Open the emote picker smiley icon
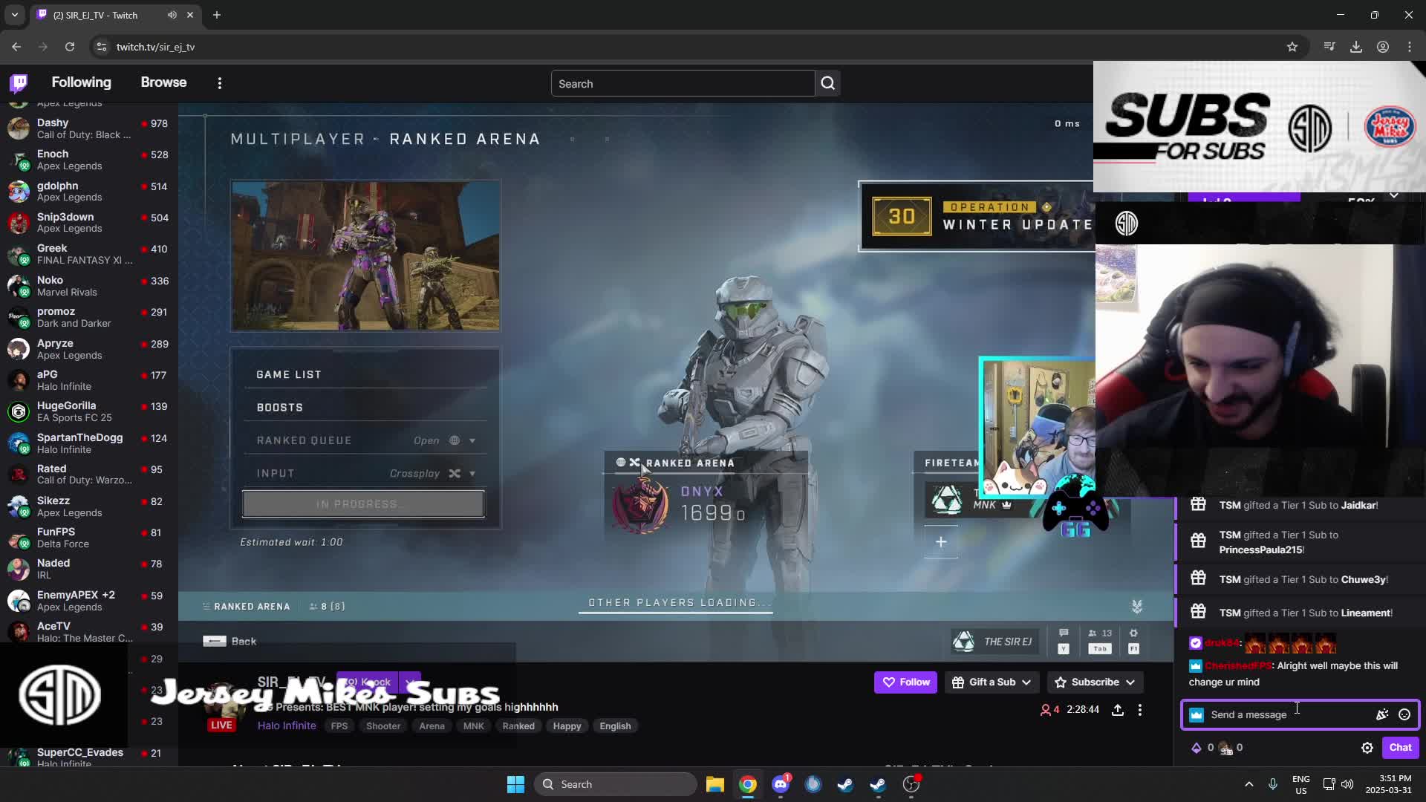 point(1404,714)
